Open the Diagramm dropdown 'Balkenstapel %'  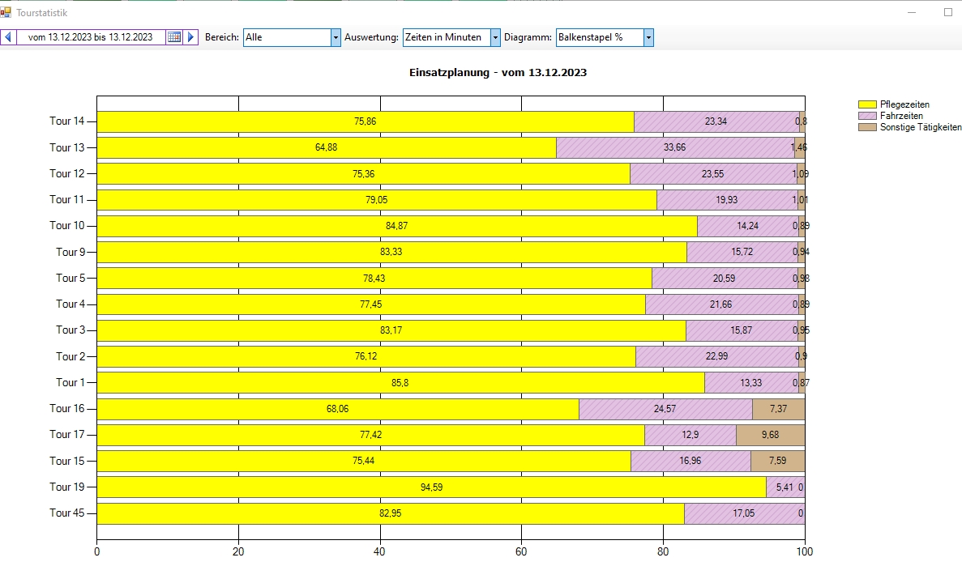(648, 37)
